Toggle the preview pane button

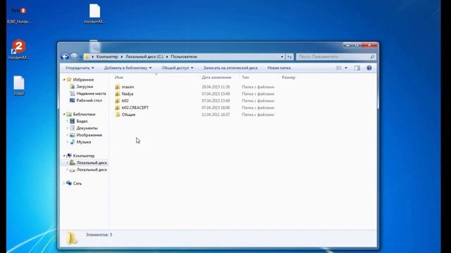point(357,68)
